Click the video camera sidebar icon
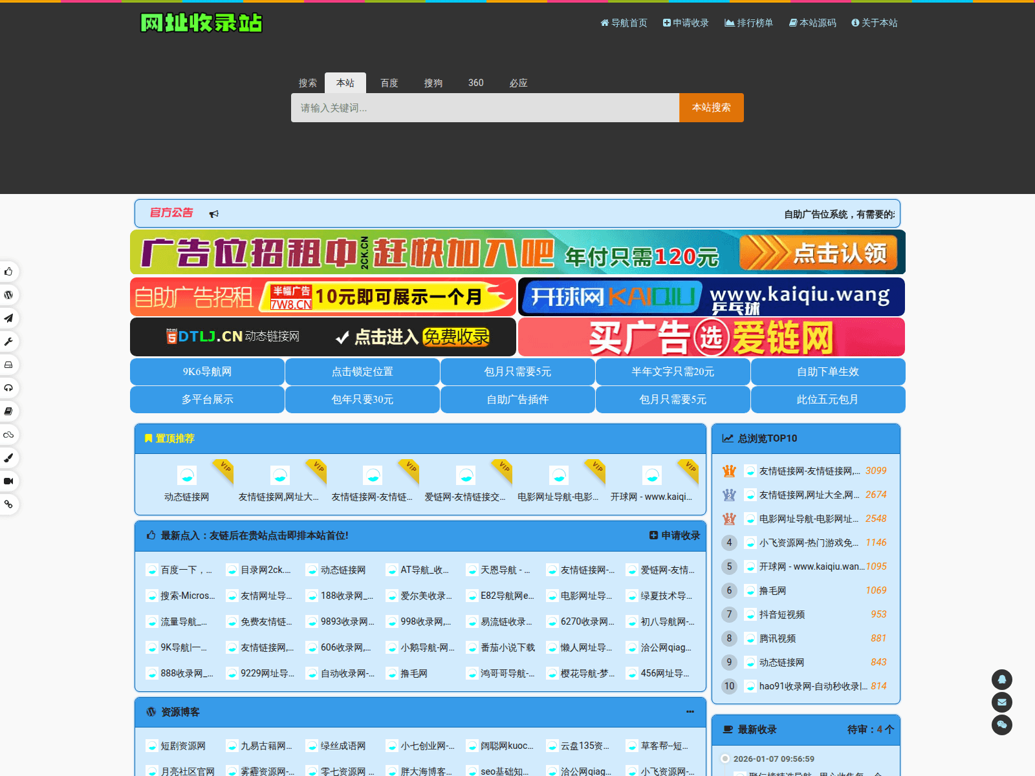The image size is (1035, 776). click(x=8, y=481)
